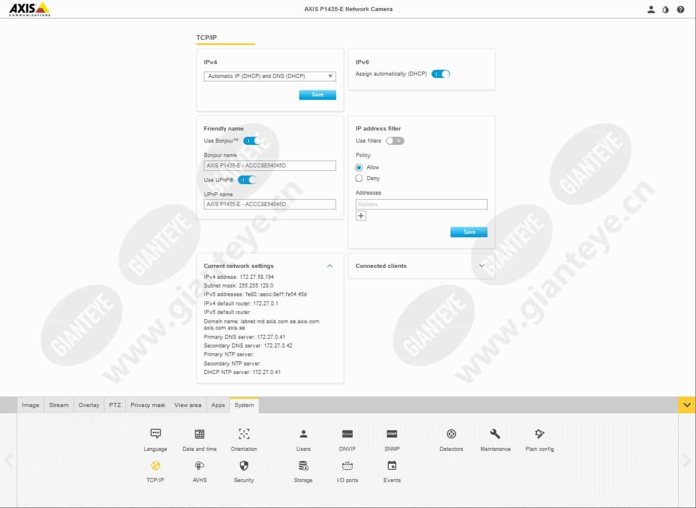Click the AXIS Communications logo
696x508 pixels.
pyautogui.click(x=29, y=9)
